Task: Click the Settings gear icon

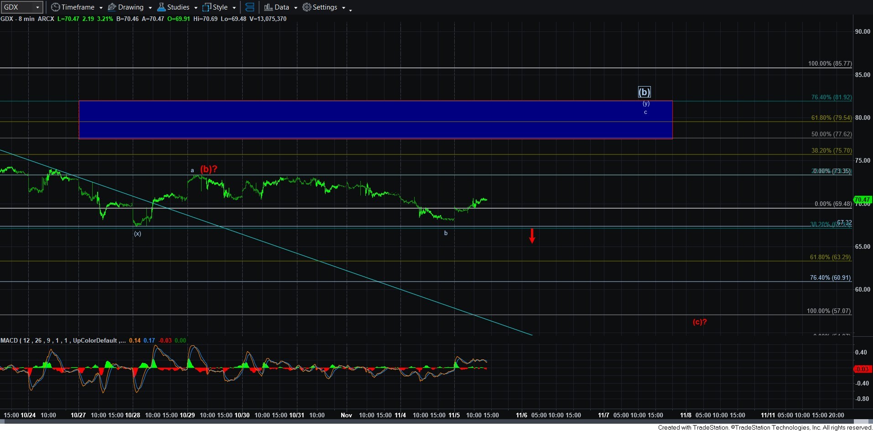Action: tap(307, 7)
